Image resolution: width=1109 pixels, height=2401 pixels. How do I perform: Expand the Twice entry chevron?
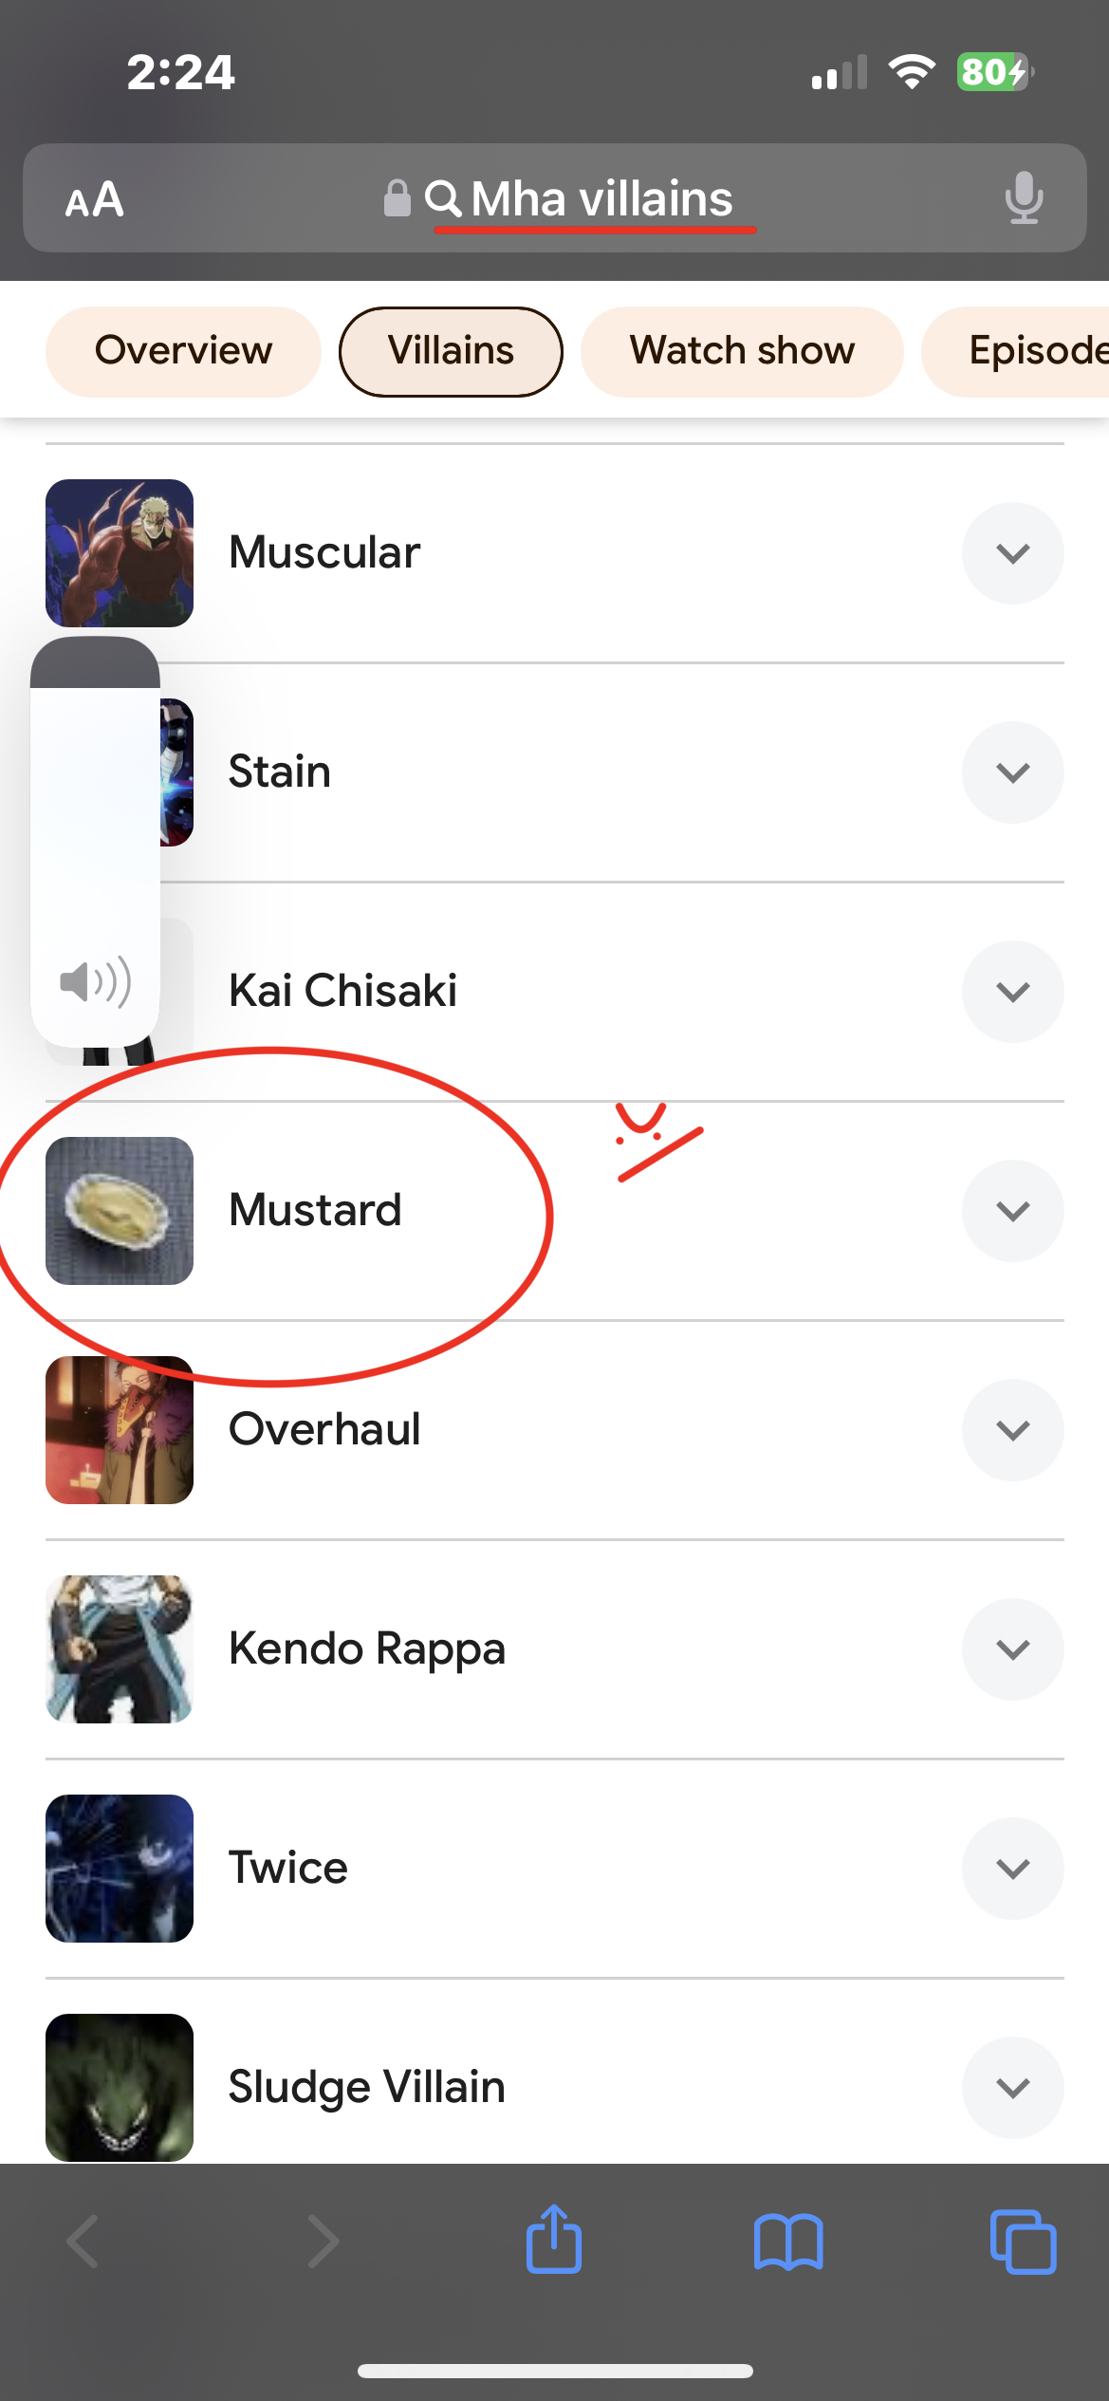[1012, 1869]
